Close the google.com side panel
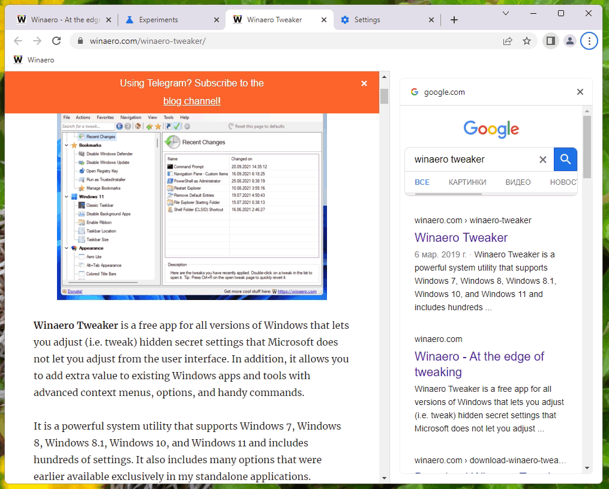Image resolution: width=609 pixels, height=489 pixels. pyautogui.click(x=580, y=92)
